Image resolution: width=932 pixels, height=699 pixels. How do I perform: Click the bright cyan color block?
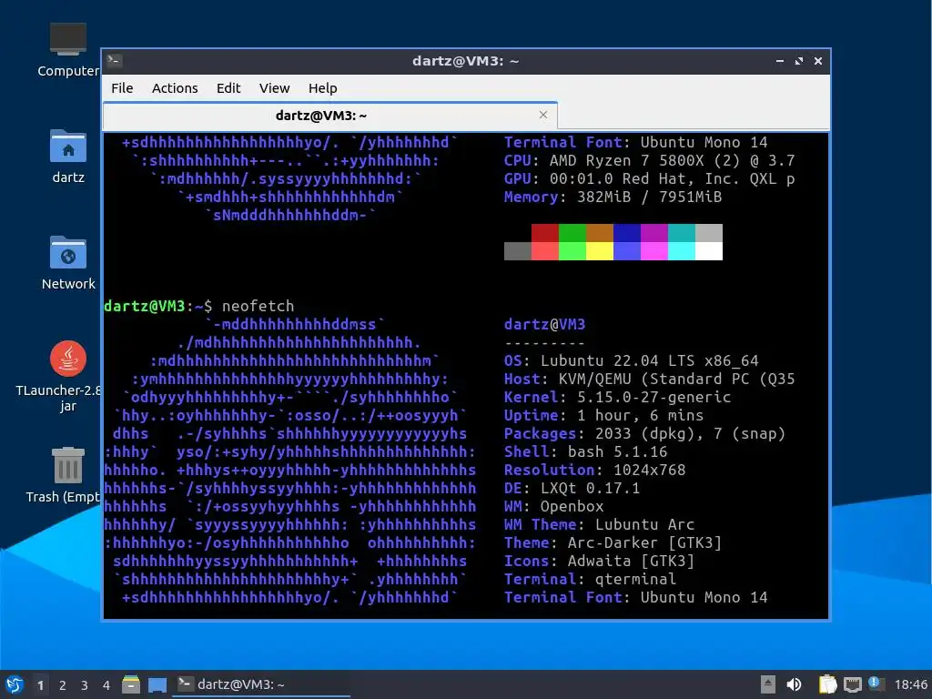pos(681,251)
